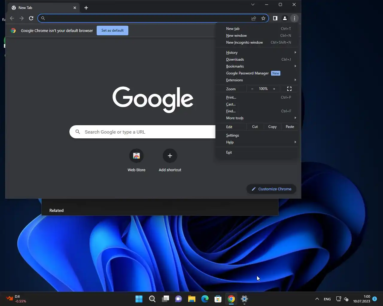Open File Explorer on taskbar

[192, 299]
